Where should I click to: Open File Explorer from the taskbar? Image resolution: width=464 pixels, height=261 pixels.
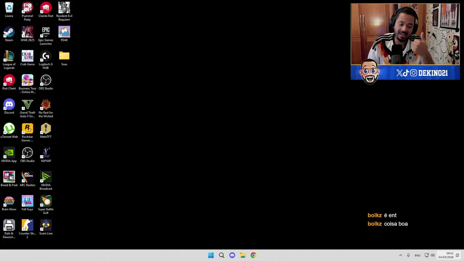click(x=243, y=255)
